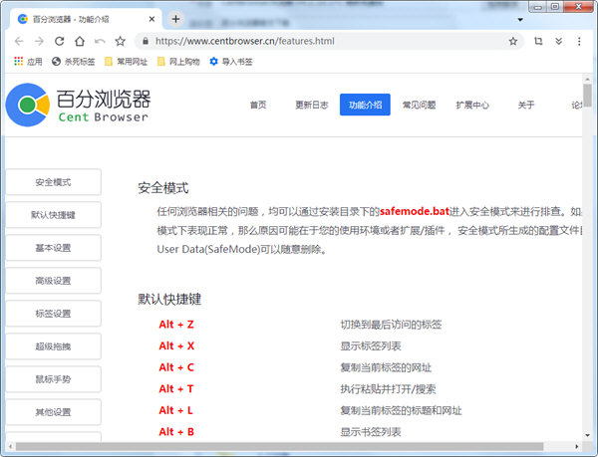
Task: Click the Alt + X shortcut text
Action: (x=176, y=345)
